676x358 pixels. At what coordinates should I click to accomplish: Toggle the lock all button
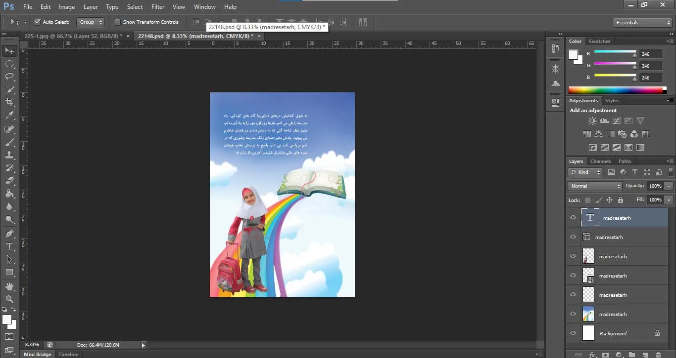click(x=621, y=200)
